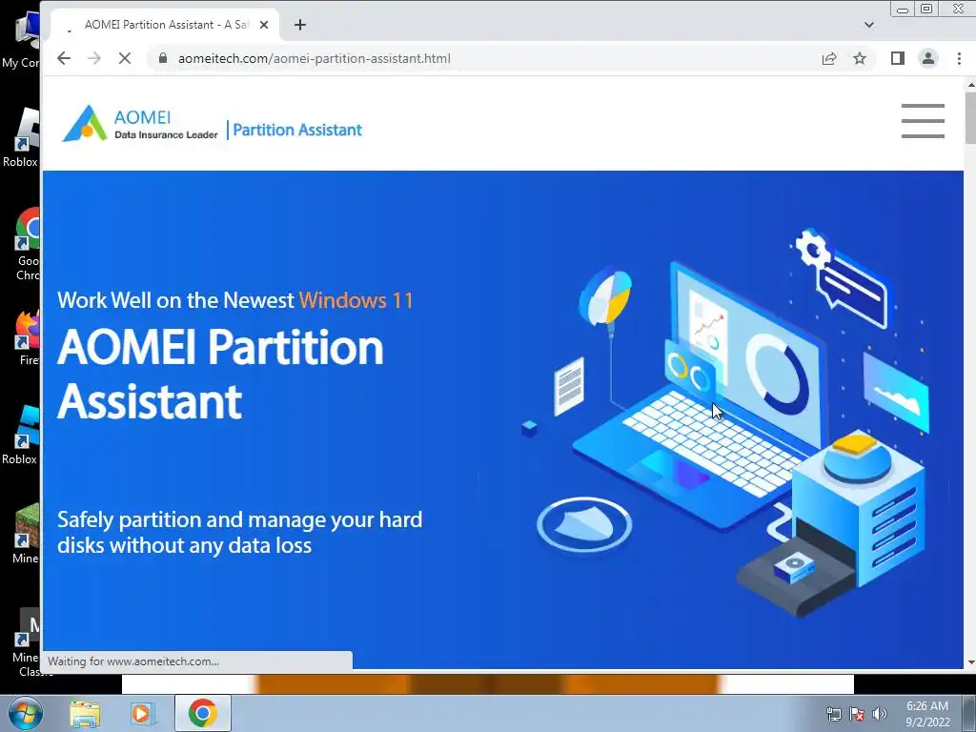Go back using Chrome's back arrow
The image size is (976, 732).
[x=64, y=58]
